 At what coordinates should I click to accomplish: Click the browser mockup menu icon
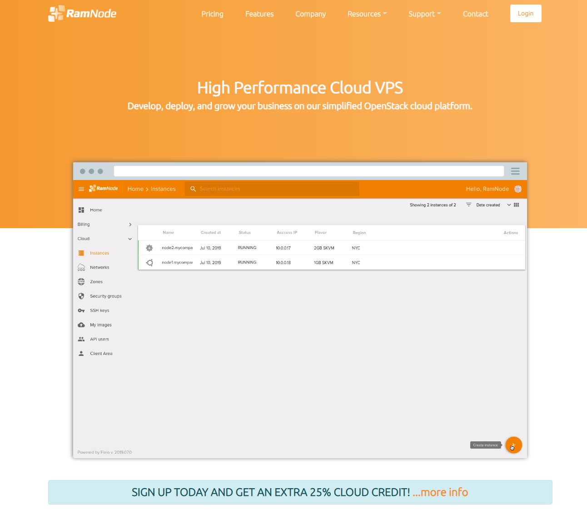pos(515,171)
